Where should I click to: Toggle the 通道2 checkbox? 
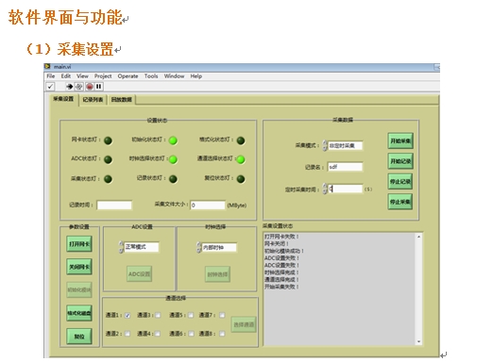[127, 334]
